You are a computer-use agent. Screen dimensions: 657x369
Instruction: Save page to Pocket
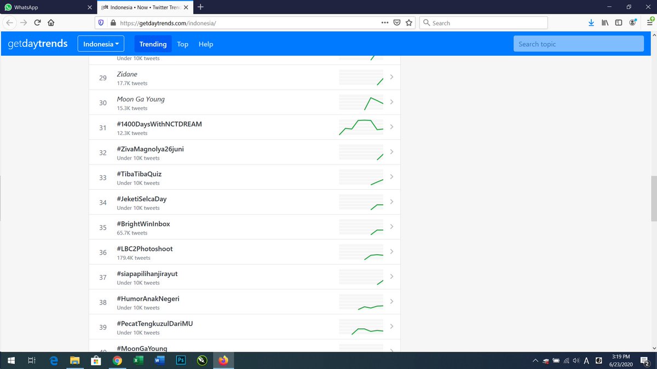(x=397, y=23)
